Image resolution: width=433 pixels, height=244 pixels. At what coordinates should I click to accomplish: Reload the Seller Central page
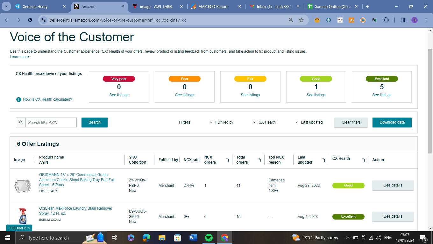pos(30,20)
